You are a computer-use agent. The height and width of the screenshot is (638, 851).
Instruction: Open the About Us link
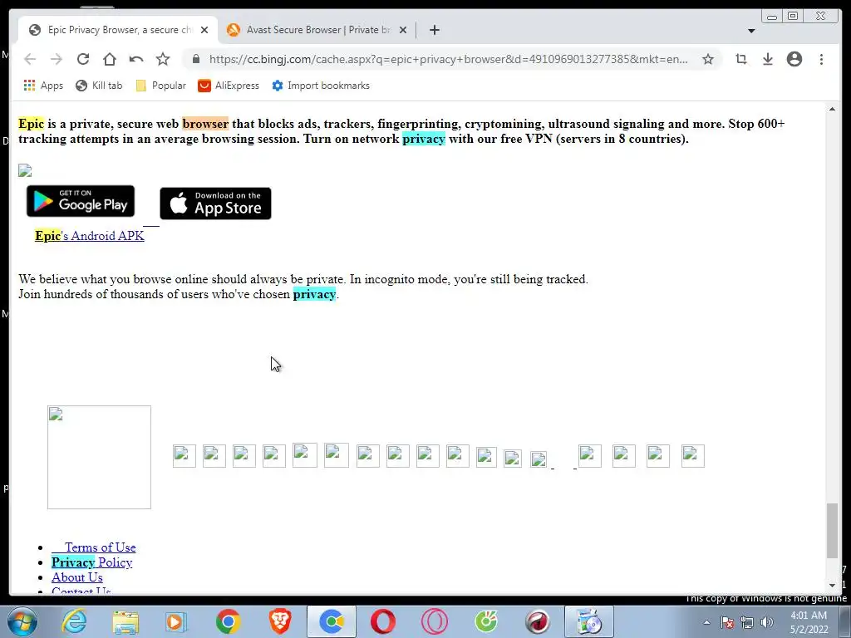point(77,578)
